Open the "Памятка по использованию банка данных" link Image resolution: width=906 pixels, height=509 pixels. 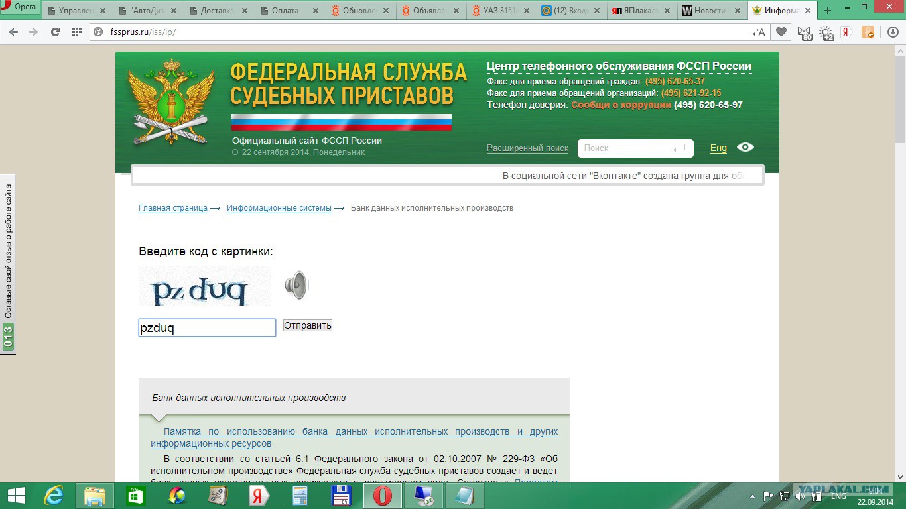[354, 437]
